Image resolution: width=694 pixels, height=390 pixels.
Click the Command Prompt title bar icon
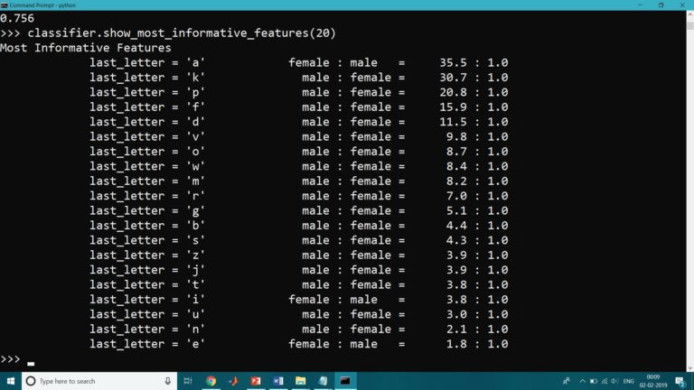tap(5, 5)
